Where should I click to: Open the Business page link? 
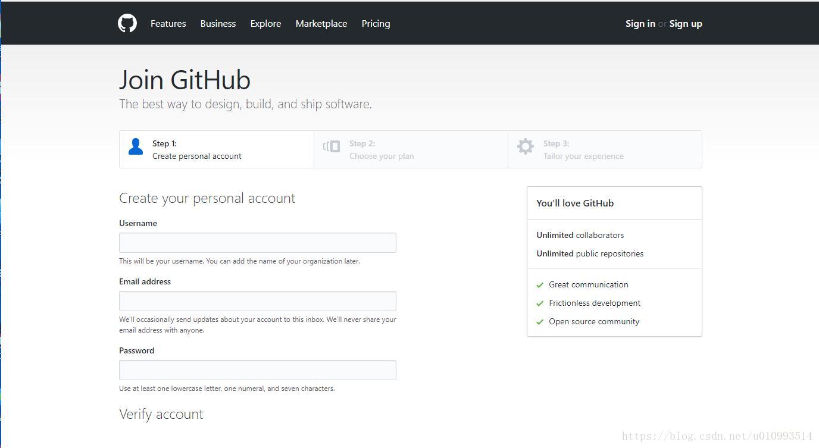218,24
